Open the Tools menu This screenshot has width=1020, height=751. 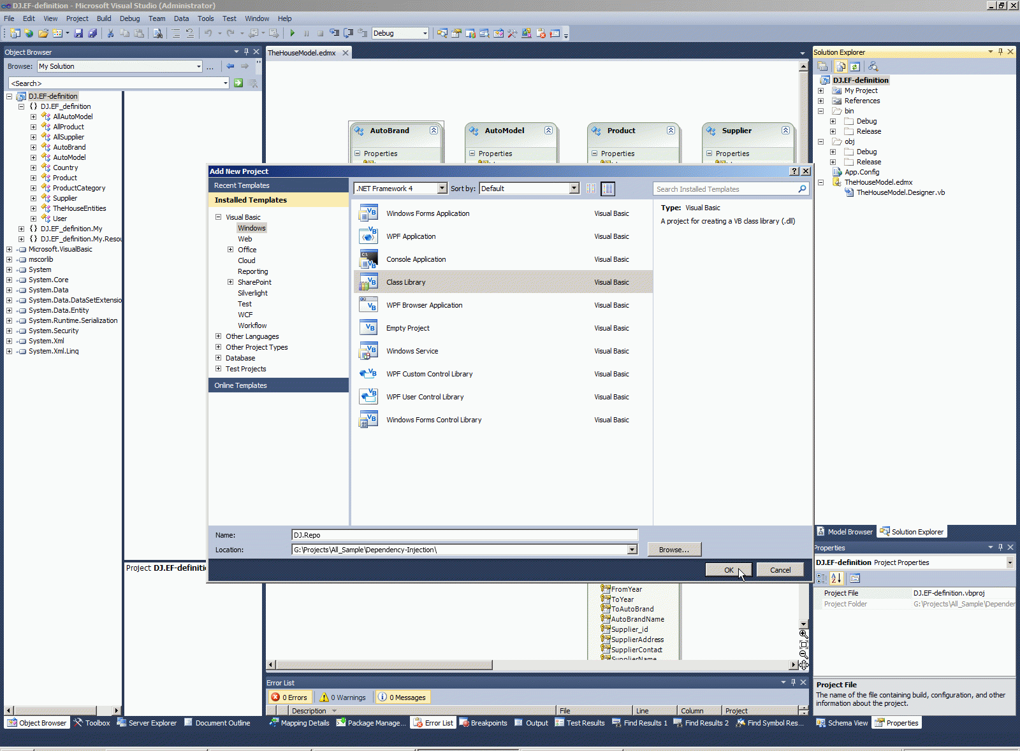(205, 18)
